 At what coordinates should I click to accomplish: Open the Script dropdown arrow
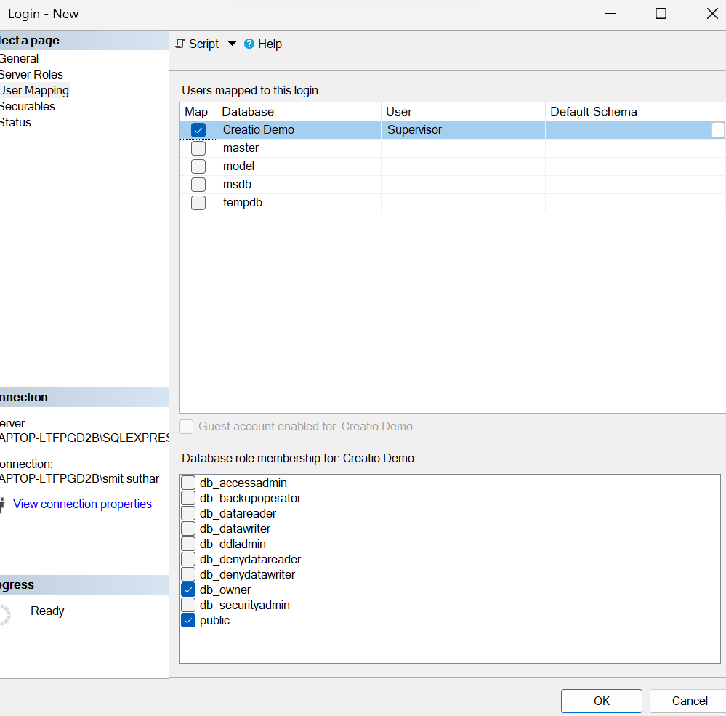pyautogui.click(x=232, y=44)
